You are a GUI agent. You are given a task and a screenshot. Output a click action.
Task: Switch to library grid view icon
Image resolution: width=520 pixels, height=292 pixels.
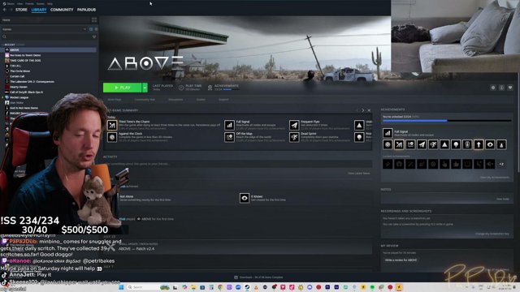coord(94,19)
